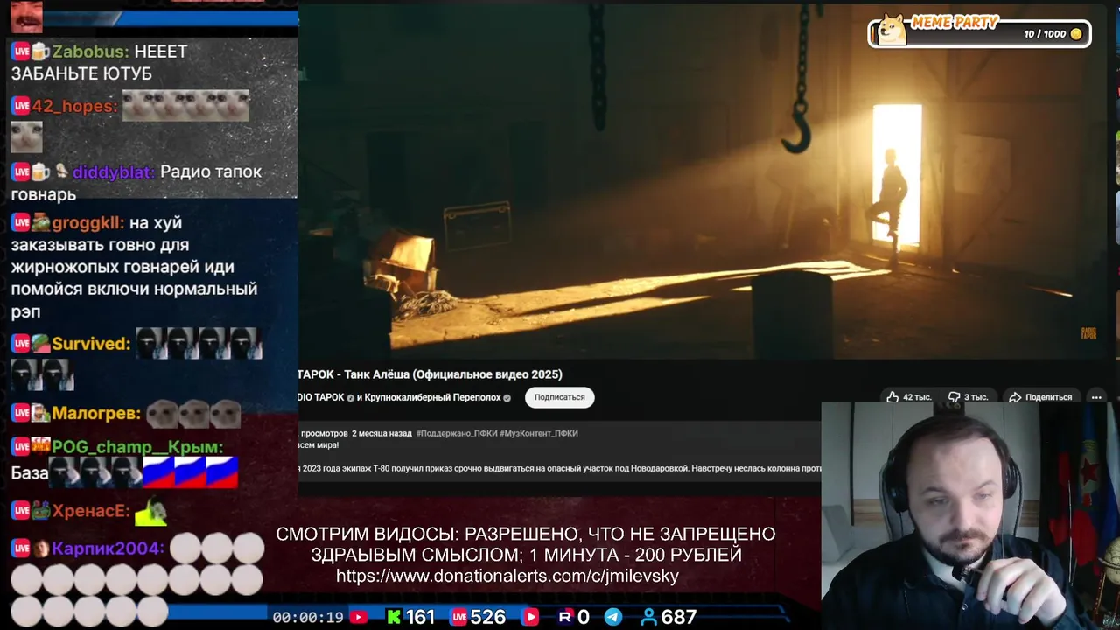This screenshot has height=630, width=1120.
Task: Click the LIVE icon beside 526
Action: point(458,617)
